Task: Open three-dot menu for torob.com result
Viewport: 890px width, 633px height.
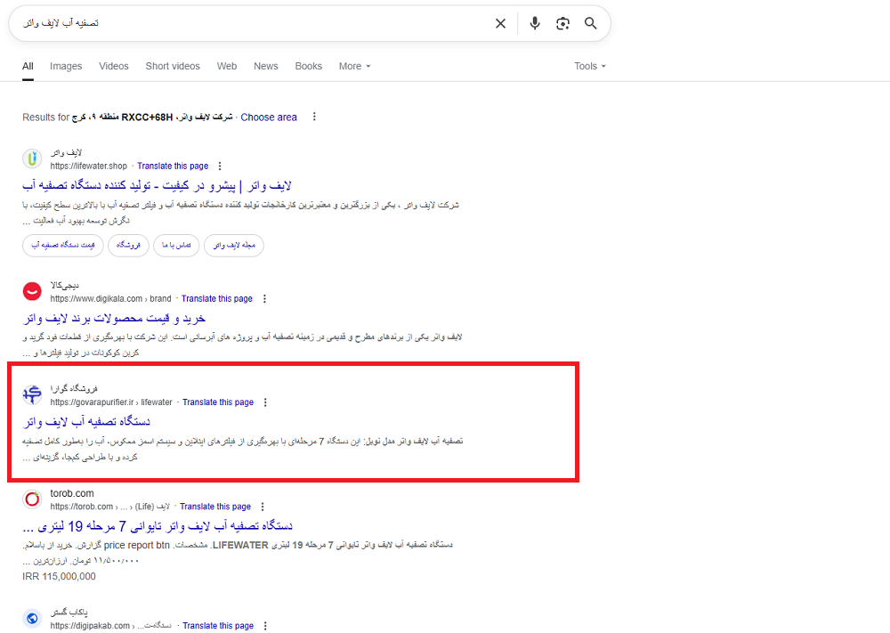Action: pos(263,507)
